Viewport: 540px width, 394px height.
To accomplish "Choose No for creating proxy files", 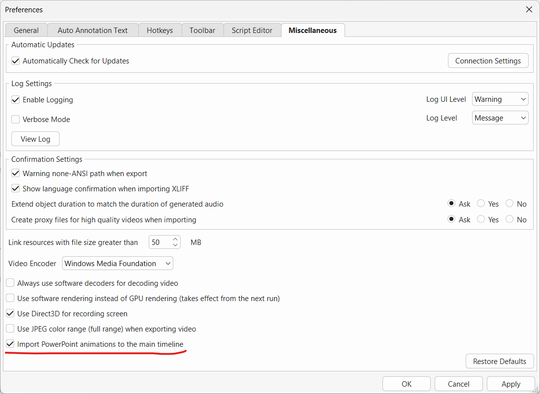I will (509, 220).
